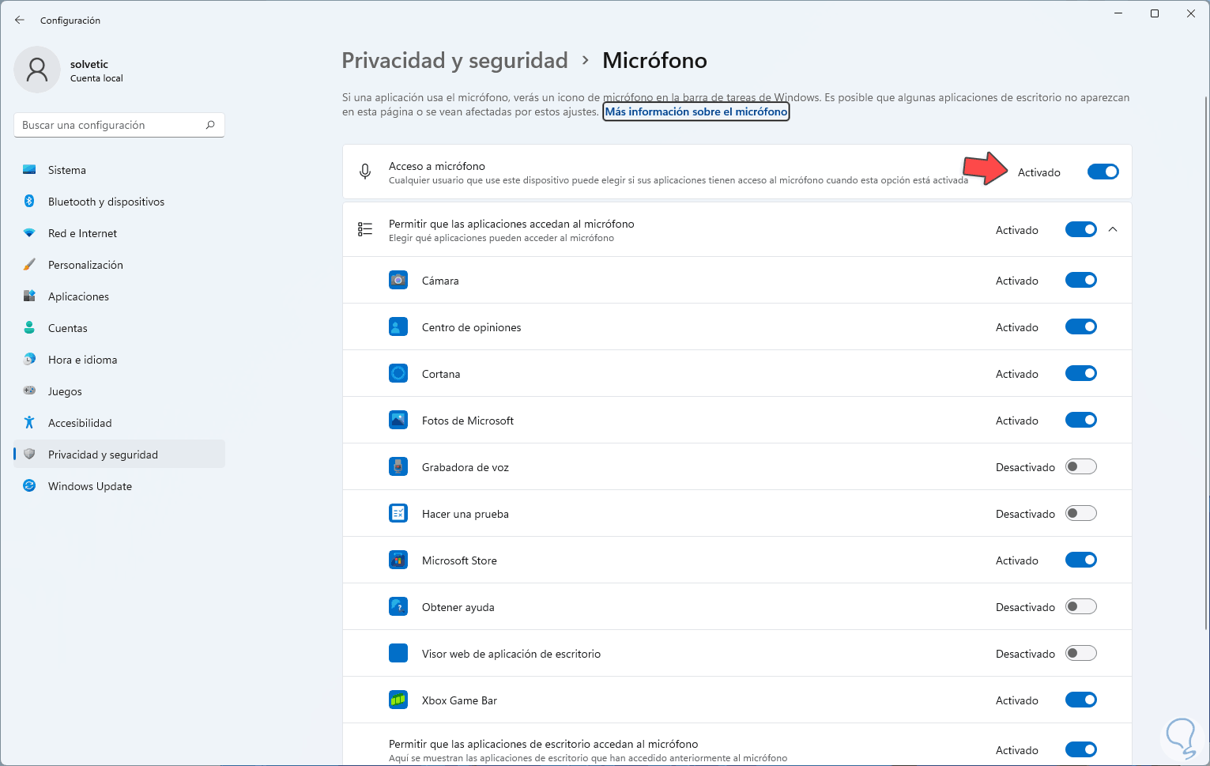Image resolution: width=1210 pixels, height=766 pixels.
Task: Click the Personalización paintbrush icon
Action: point(29,265)
